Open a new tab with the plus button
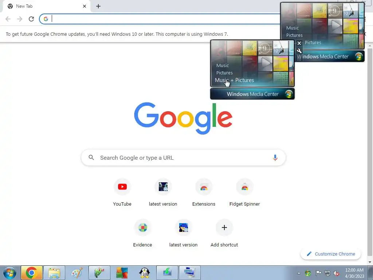373x280 pixels. pos(98,6)
